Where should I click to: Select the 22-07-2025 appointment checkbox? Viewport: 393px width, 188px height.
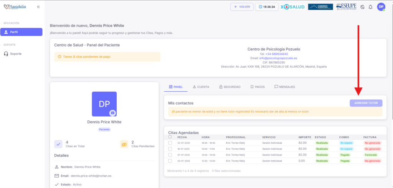(170, 143)
